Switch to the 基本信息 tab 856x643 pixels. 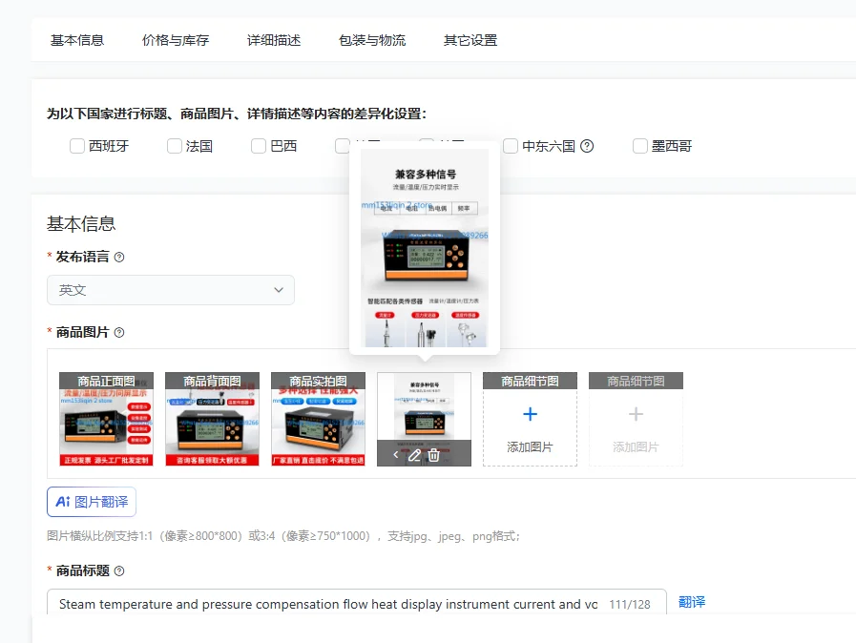point(77,40)
